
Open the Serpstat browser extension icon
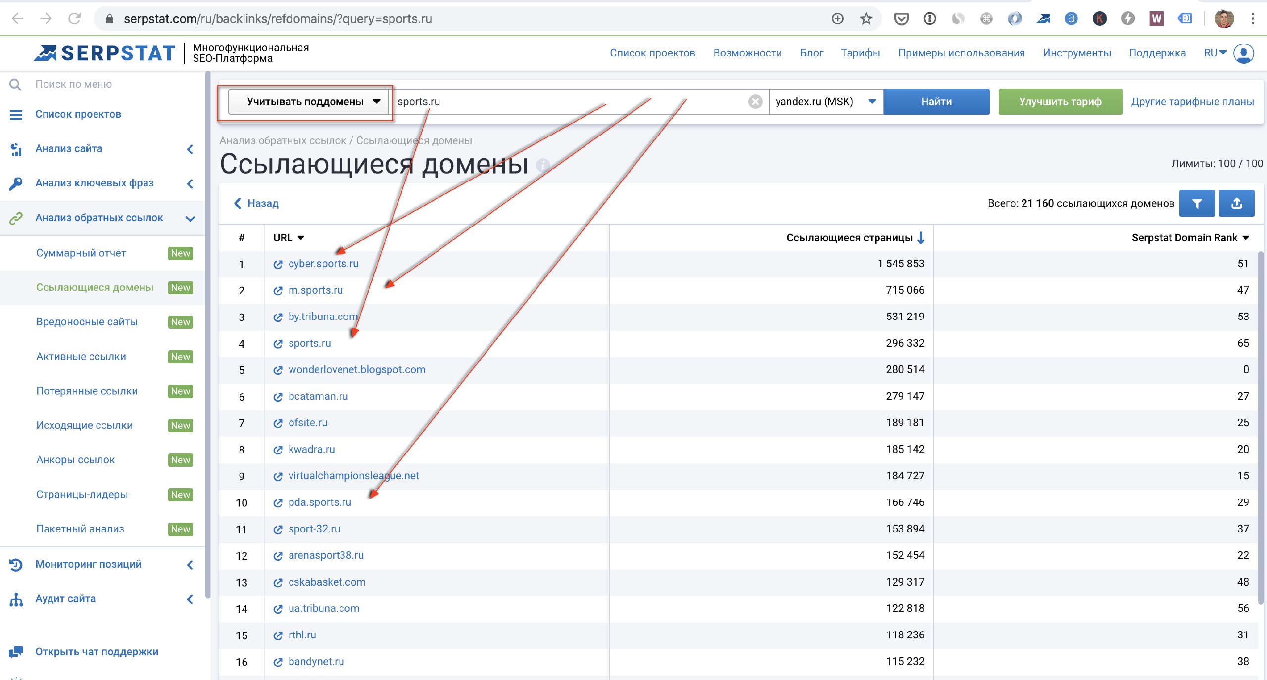click(x=1043, y=19)
